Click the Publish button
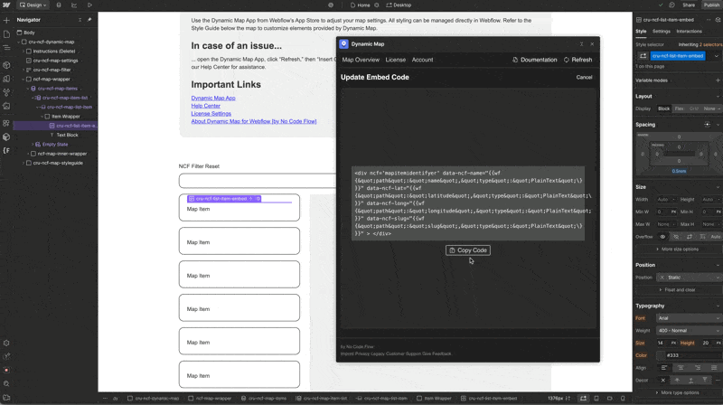Viewport: 723px width, 405px height. tap(711, 5)
